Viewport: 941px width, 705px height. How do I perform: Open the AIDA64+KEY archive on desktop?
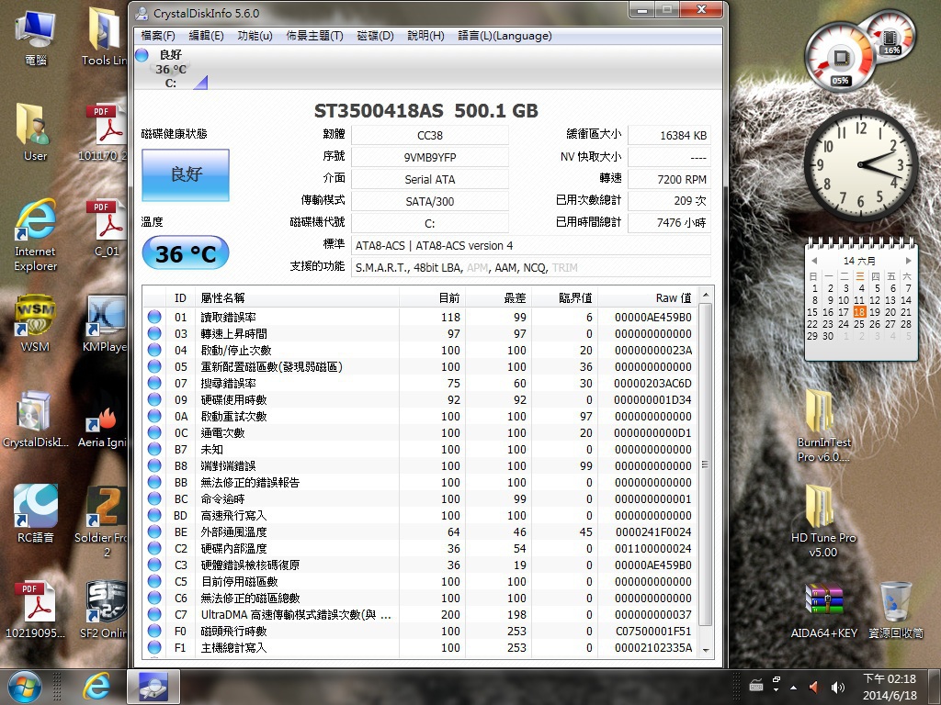[824, 610]
